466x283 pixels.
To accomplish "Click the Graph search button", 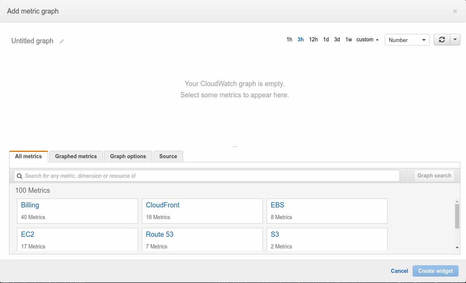I will pyautogui.click(x=434, y=176).
